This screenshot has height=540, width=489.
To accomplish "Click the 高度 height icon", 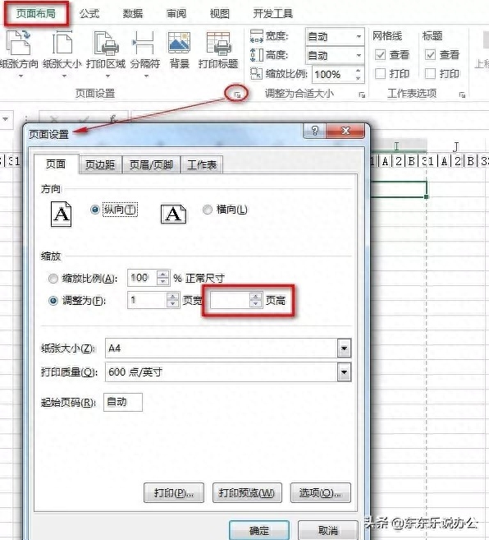I will (x=257, y=55).
